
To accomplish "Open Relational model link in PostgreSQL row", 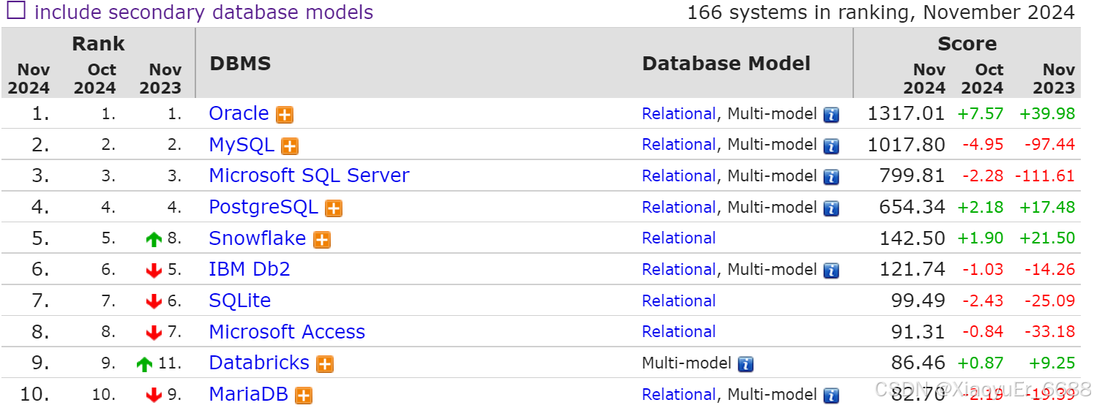I will click(678, 208).
